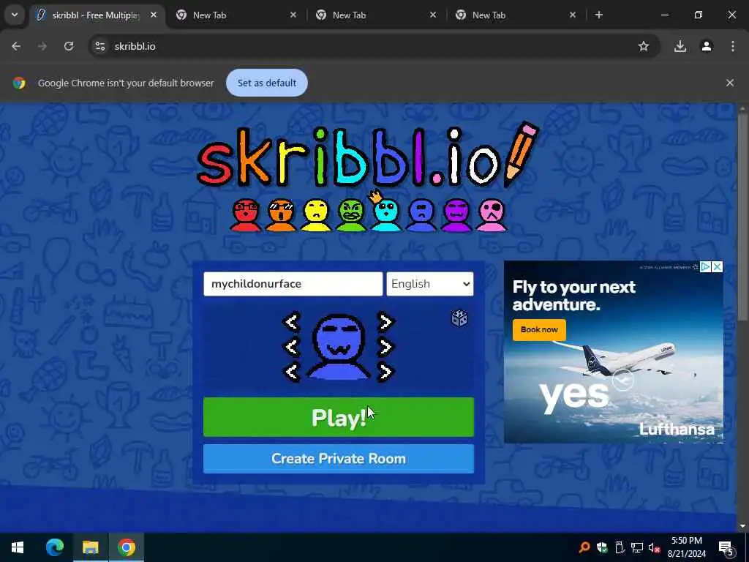Image resolution: width=749 pixels, height=562 pixels.
Task: Click the yellow avatar in logo row
Action: tap(316, 215)
